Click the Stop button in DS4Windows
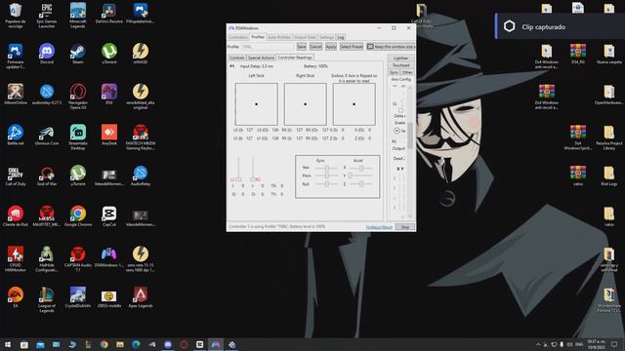This screenshot has height=351, width=625. [x=405, y=227]
